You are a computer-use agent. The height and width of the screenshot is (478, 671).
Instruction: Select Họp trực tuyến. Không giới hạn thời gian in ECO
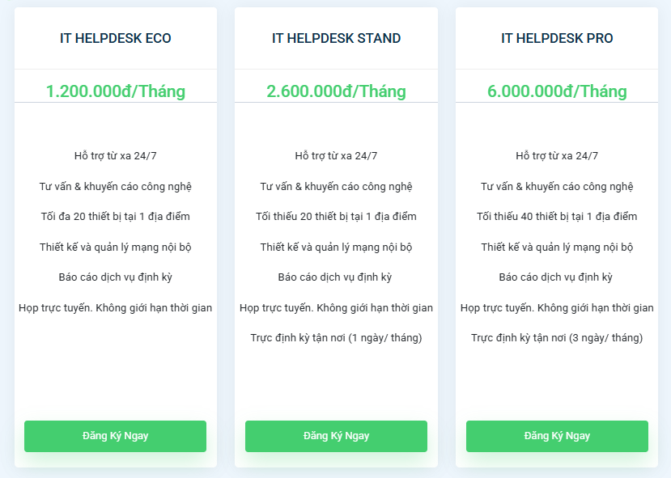[115, 307]
